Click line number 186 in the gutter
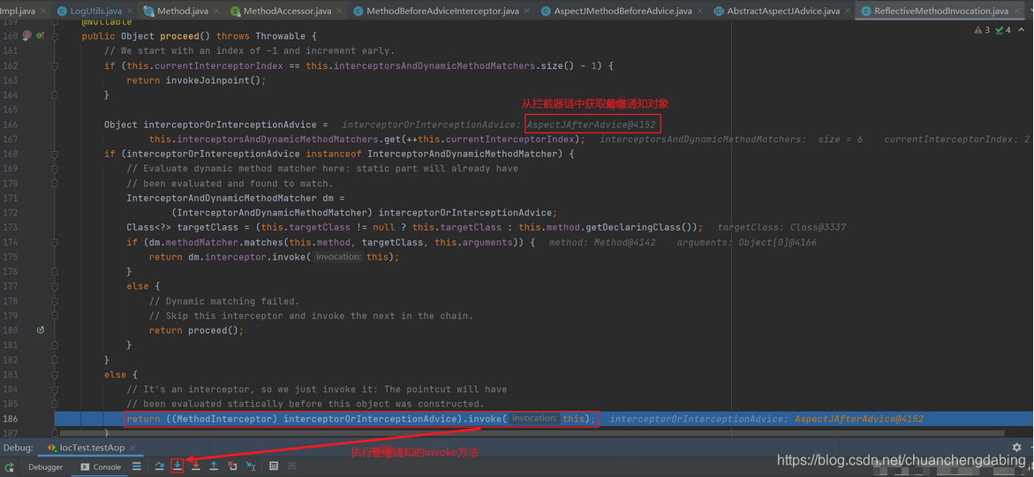The image size is (1034, 477). (x=11, y=419)
